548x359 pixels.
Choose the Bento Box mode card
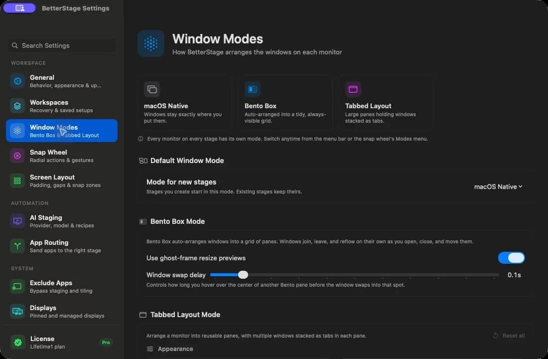pyautogui.click(x=285, y=103)
